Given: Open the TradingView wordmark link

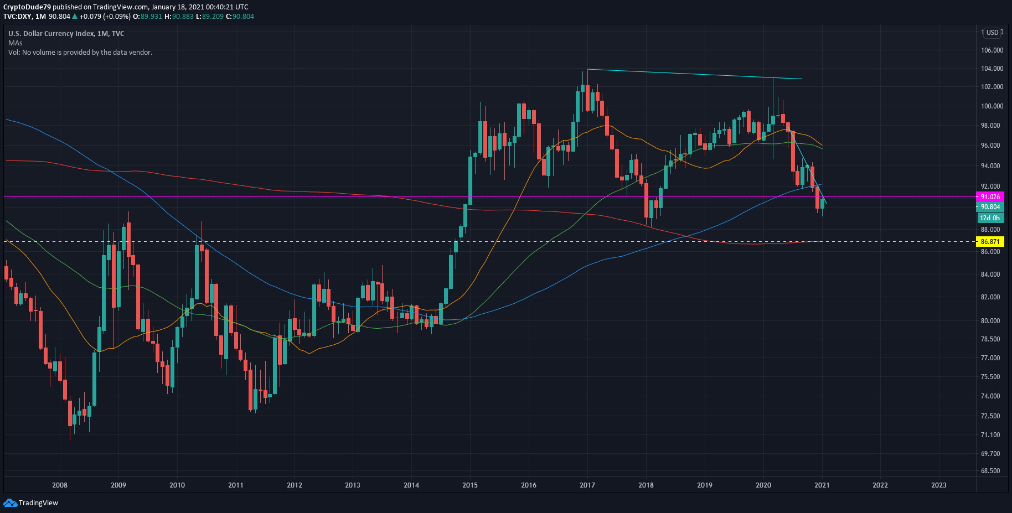Looking at the screenshot, I should [x=38, y=503].
